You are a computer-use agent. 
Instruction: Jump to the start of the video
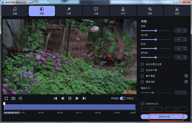(55, 98)
